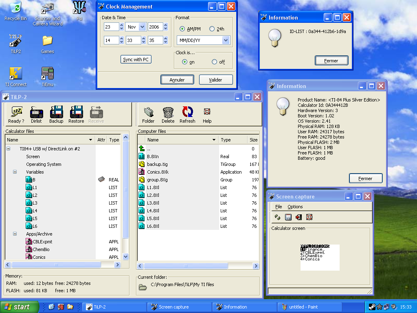Click the Restore toolbar icon
The height and width of the screenshot is (313, 417).
click(x=76, y=115)
